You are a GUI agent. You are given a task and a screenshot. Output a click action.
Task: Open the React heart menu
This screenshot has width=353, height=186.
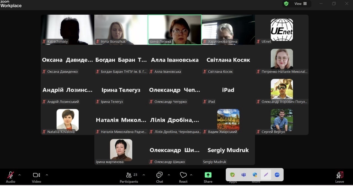coord(183,176)
